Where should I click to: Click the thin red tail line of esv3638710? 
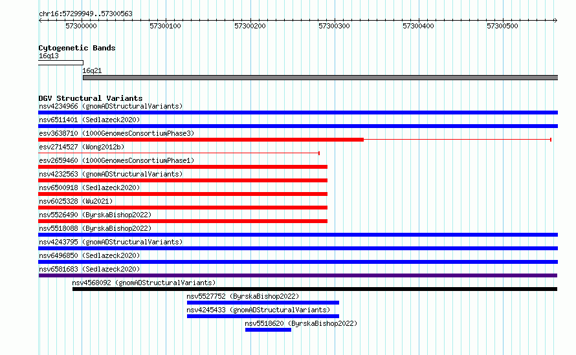tap(458, 140)
